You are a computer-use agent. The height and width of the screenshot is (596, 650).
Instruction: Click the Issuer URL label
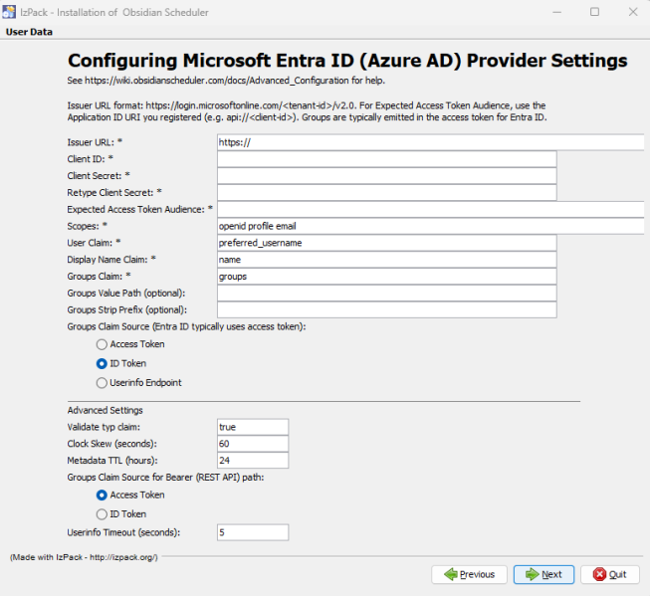pyautogui.click(x=95, y=142)
